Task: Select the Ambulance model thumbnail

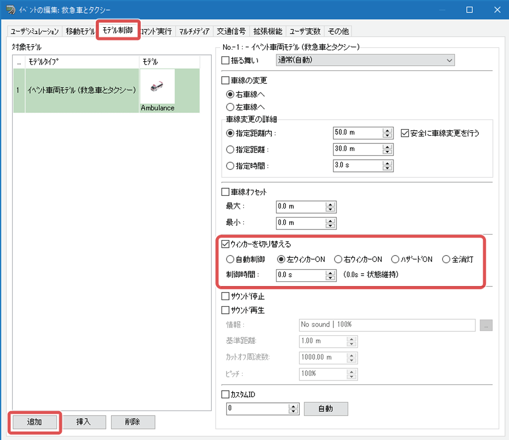Action: point(157,86)
